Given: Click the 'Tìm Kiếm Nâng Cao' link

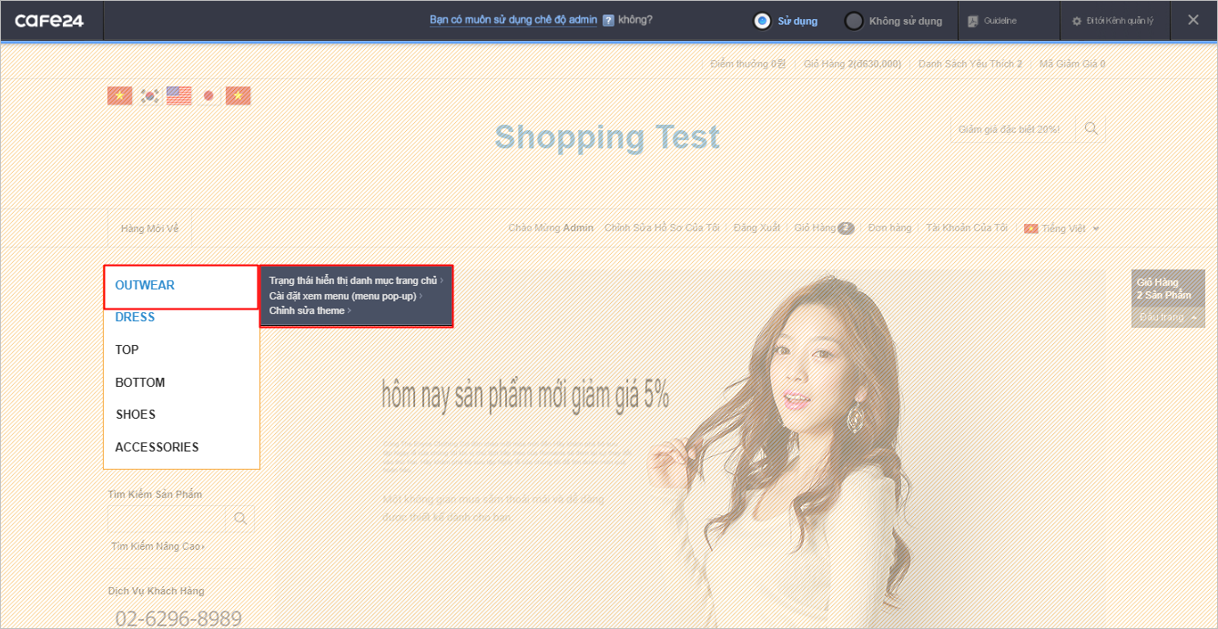Looking at the screenshot, I should [157, 546].
